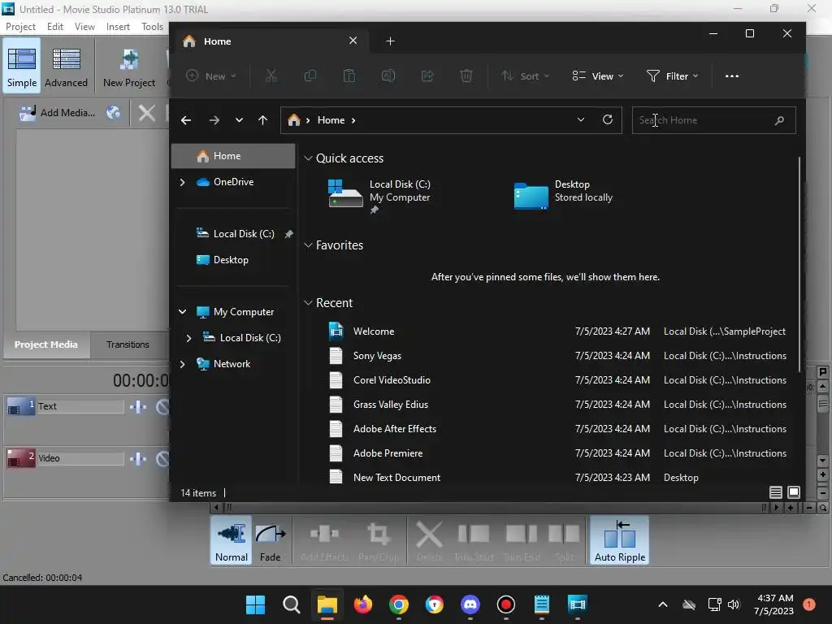Open the View menu in Movie Studio
The image size is (832, 624).
(84, 27)
